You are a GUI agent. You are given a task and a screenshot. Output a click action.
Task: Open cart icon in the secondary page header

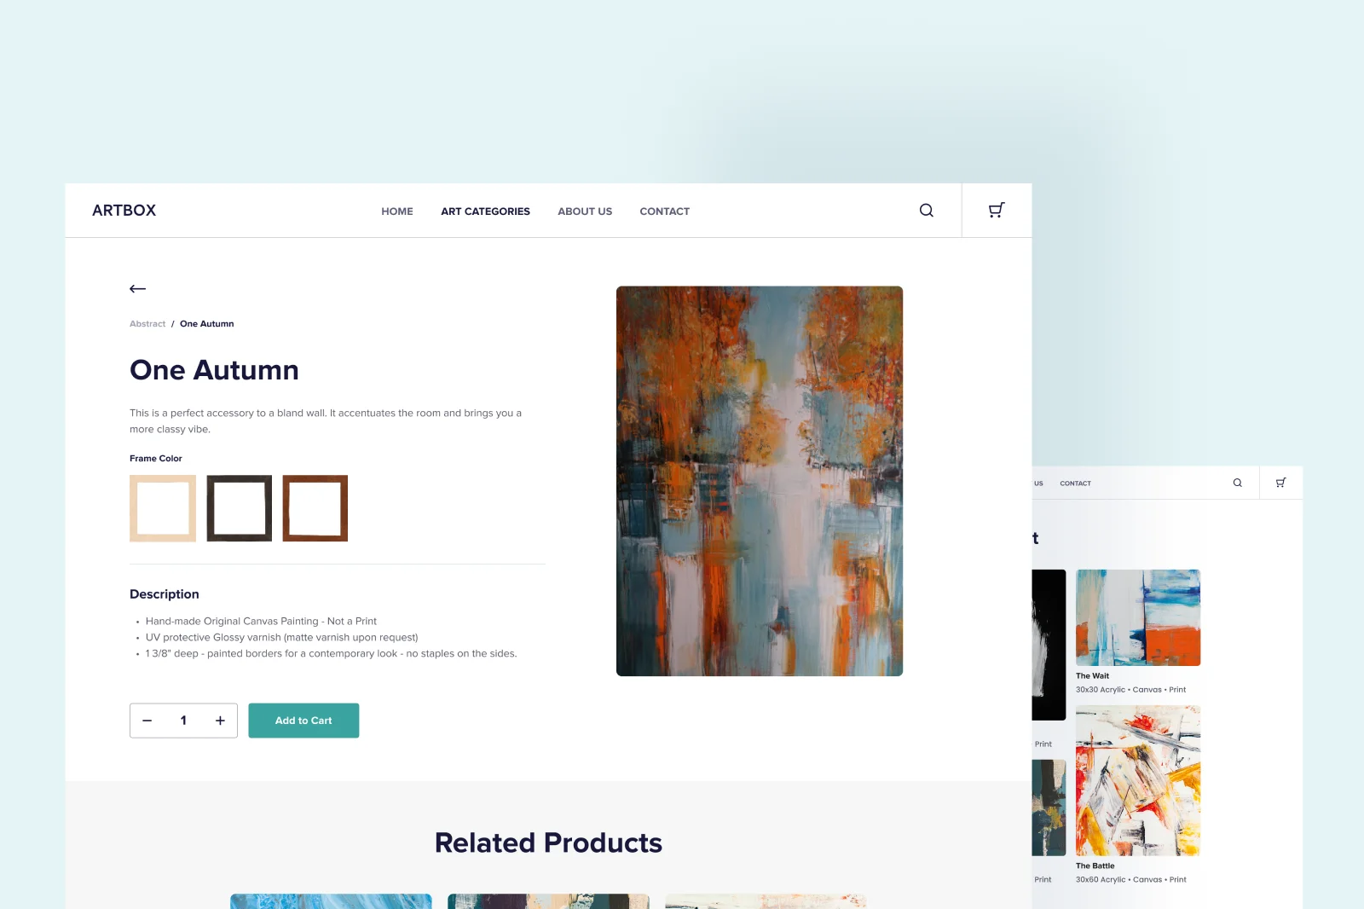click(1280, 483)
